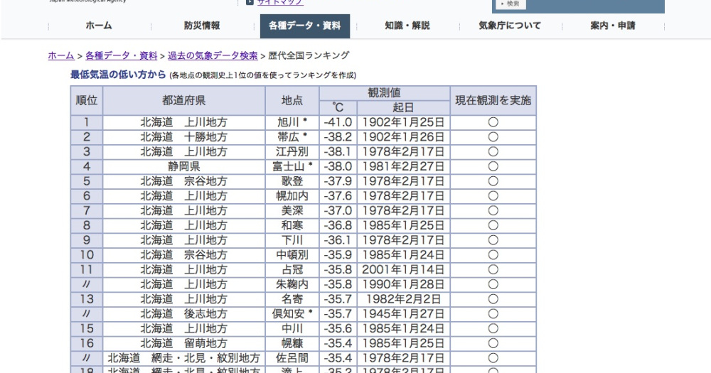
Task: Click the 占冠 station cell
Action: 292,270
